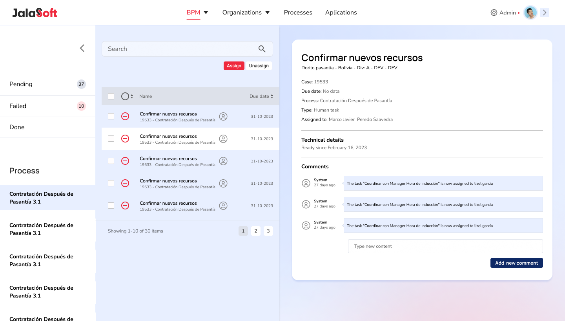This screenshot has height=321, width=565.
Task: Go to Processes
Action: coord(298,13)
